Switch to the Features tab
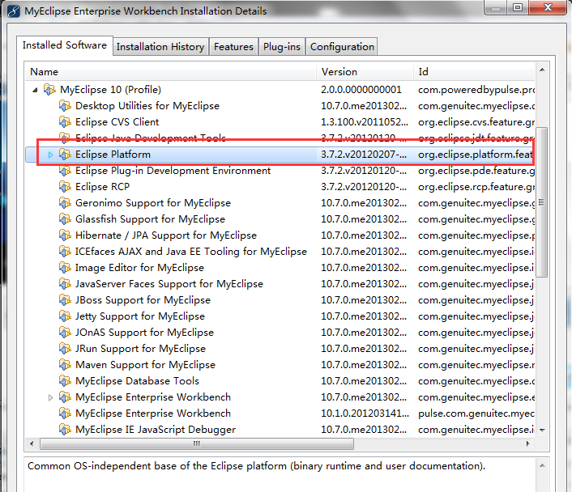Screen dimensions: 572x492 tap(233, 47)
